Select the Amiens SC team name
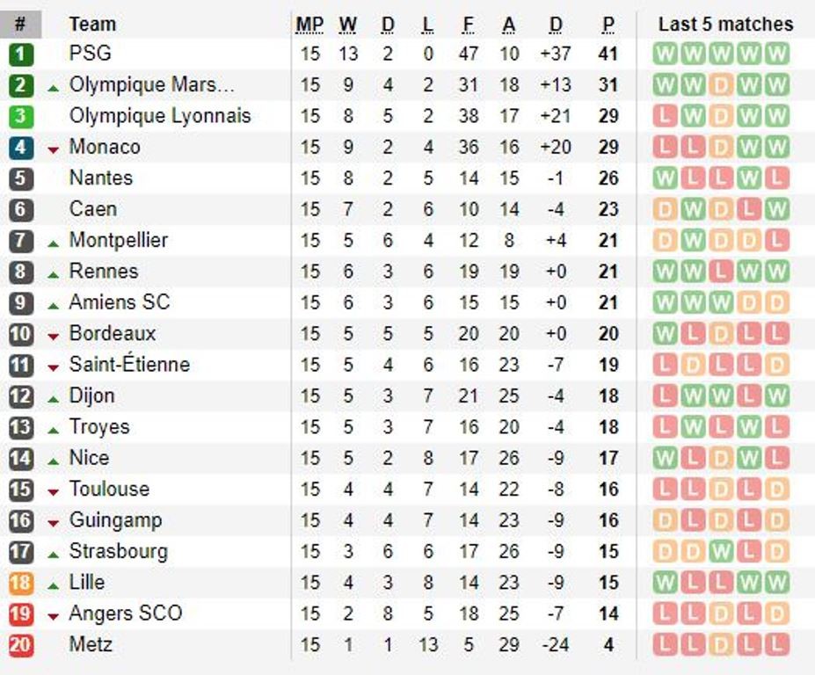 (120, 302)
